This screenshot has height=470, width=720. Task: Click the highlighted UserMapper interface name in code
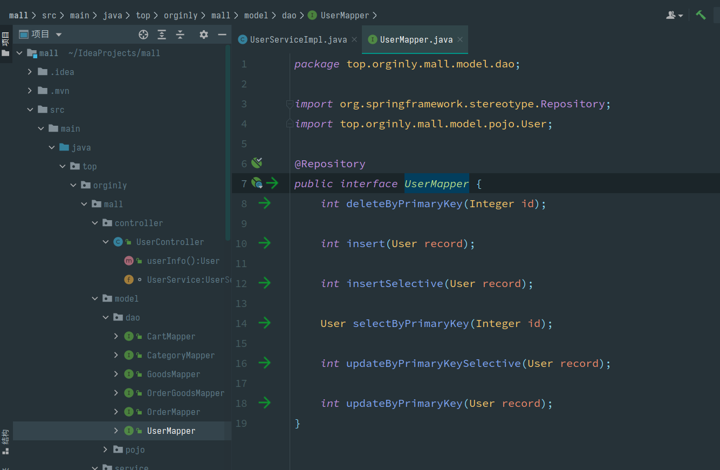point(437,183)
